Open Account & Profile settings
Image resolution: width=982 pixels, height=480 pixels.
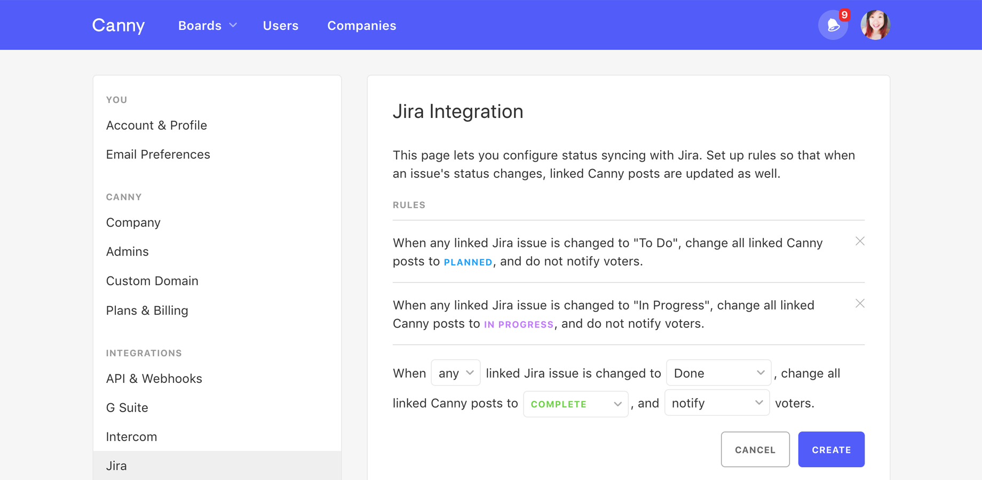pos(156,125)
